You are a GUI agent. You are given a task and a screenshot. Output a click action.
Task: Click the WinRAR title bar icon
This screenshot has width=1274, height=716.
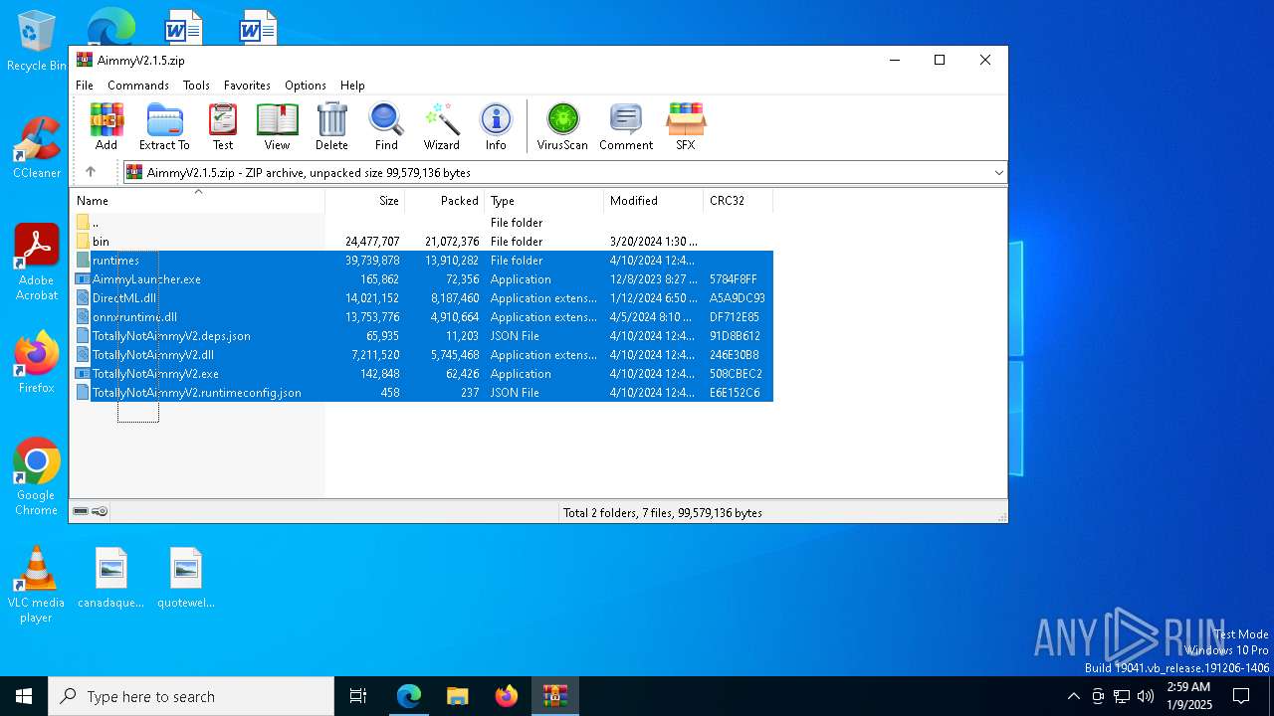coord(85,60)
